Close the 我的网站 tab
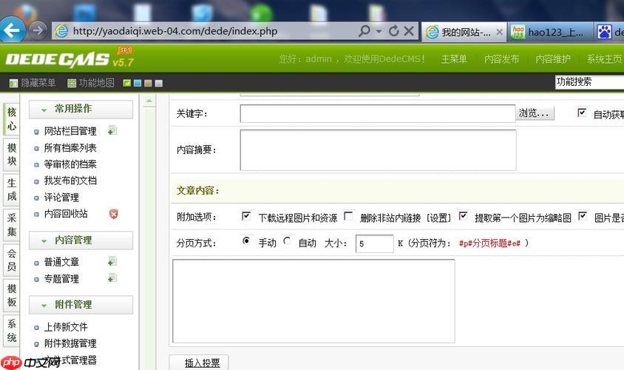The height and width of the screenshot is (370, 624). [500, 32]
